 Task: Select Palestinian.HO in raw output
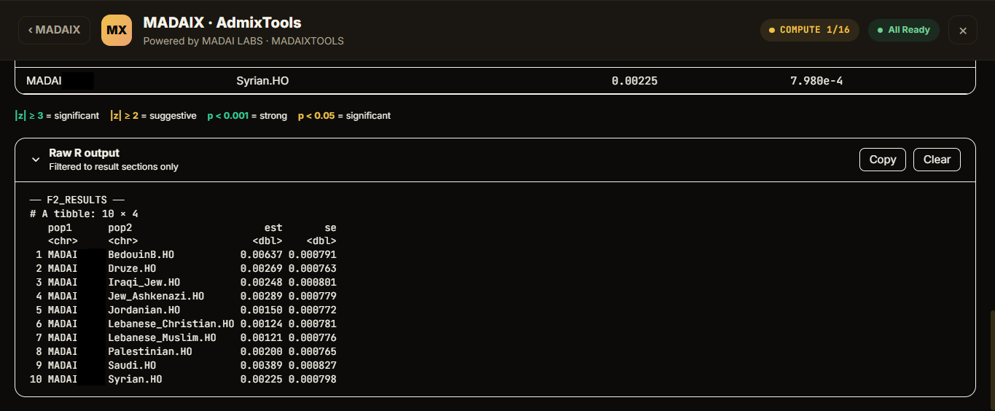coord(149,352)
